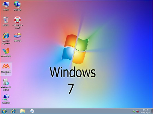The width and height of the screenshot is (153, 114).
Task: Open the Windows setup icon with blue checkmark
Action: (6, 85)
